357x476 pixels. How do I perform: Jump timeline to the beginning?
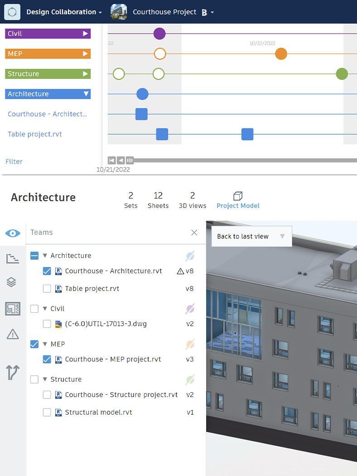pyautogui.click(x=111, y=160)
